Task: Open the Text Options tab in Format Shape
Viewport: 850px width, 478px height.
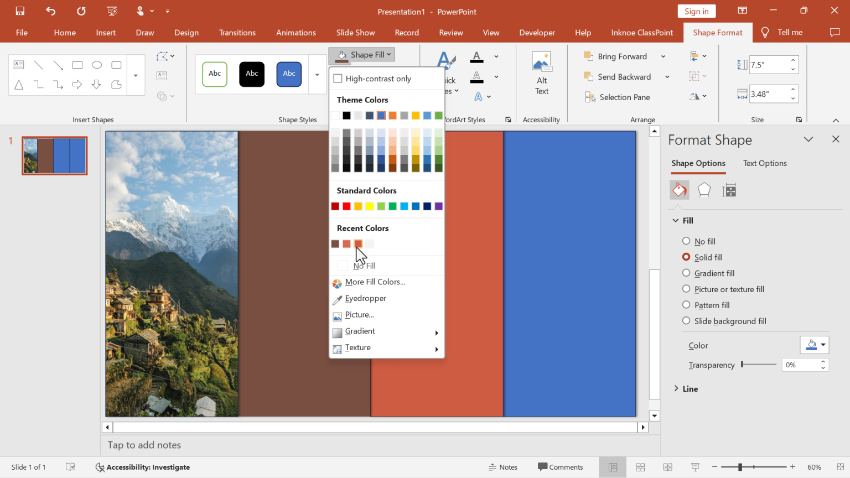Action: [765, 163]
